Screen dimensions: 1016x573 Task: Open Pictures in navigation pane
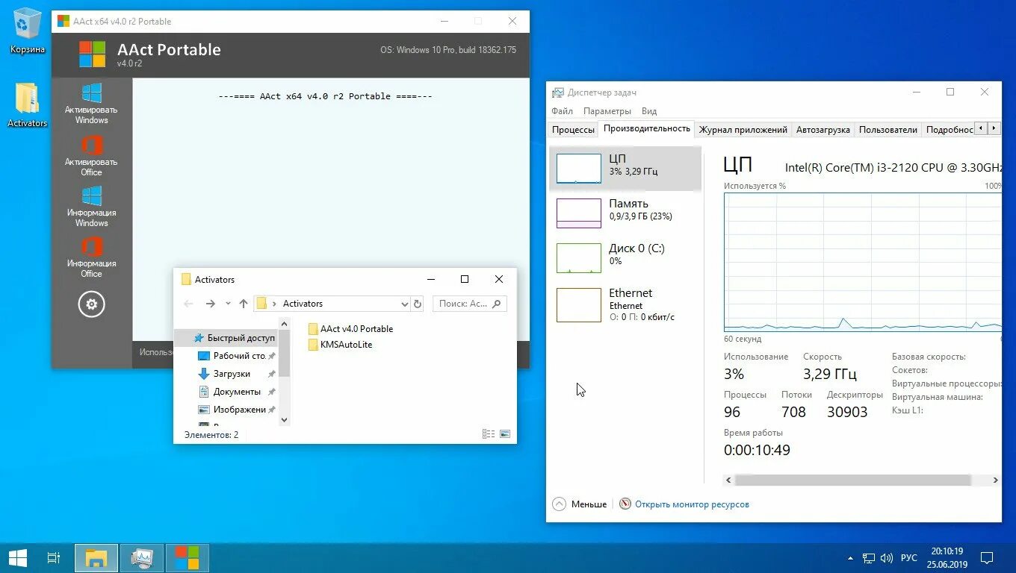point(232,410)
